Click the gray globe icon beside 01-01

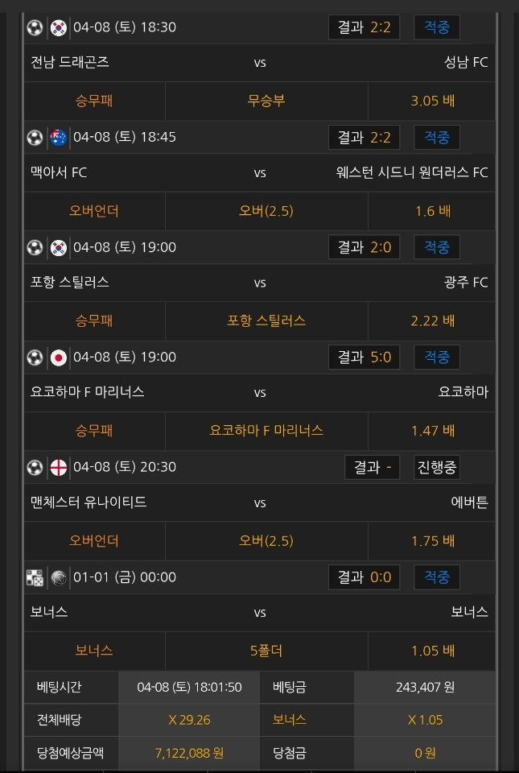(58, 577)
